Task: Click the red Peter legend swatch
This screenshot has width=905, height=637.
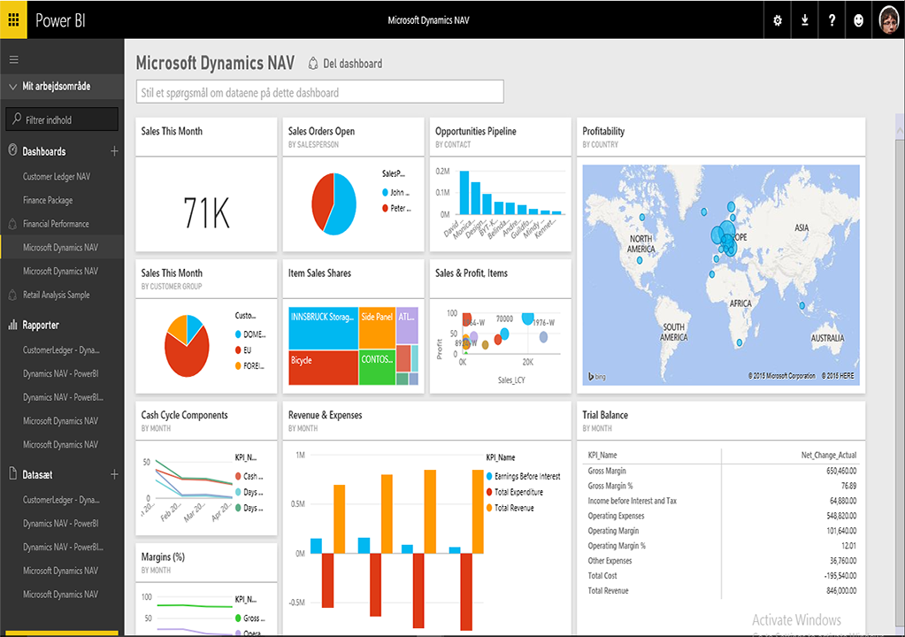Action: click(385, 208)
